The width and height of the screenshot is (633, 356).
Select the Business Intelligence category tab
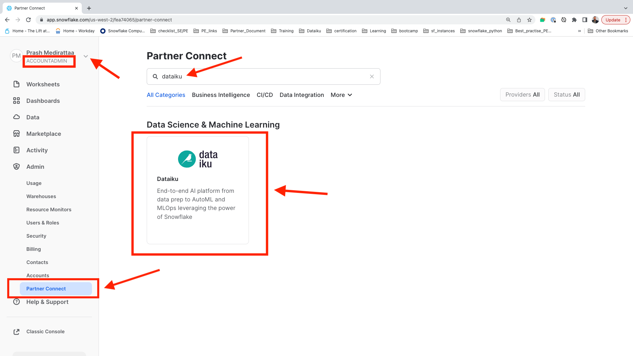pyautogui.click(x=221, y=95)
